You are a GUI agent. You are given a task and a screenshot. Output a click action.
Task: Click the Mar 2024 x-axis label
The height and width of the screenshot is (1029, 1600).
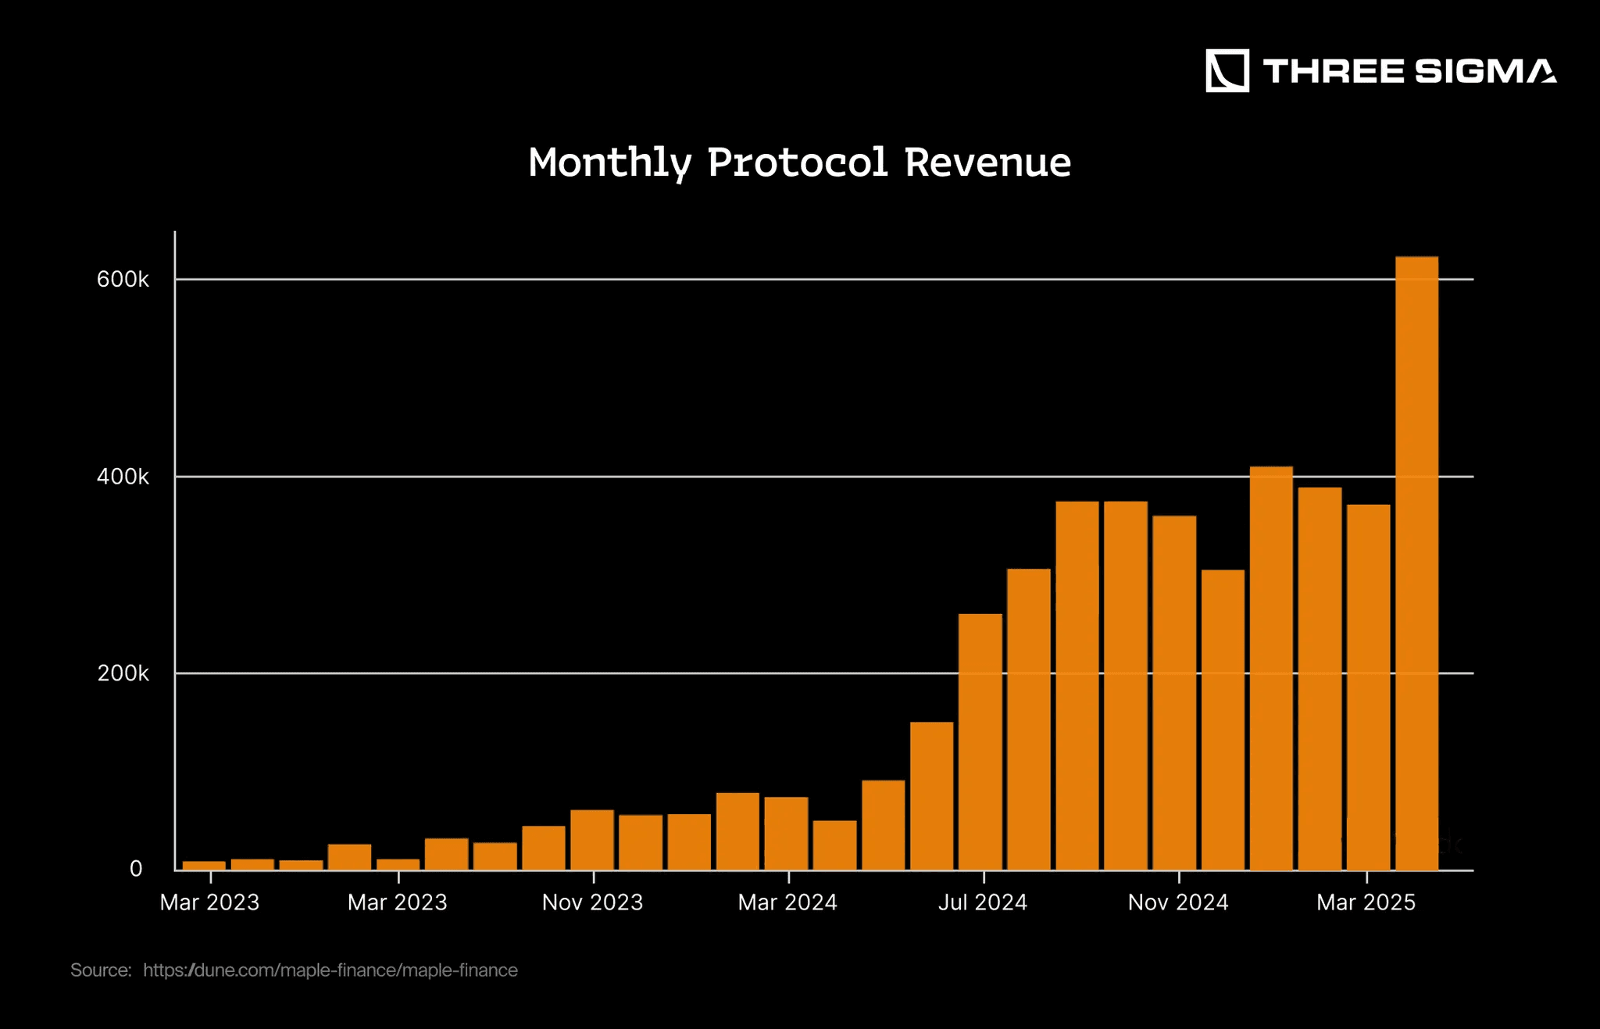(x=787, y=902)
